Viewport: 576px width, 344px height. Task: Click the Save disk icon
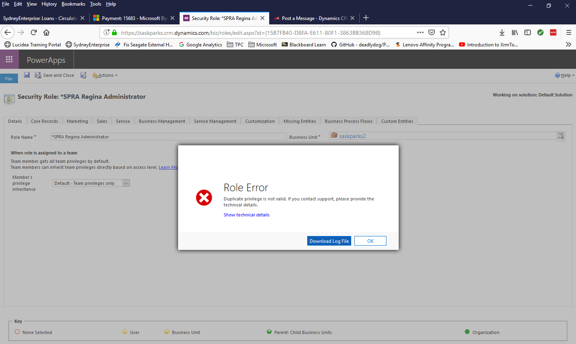click(x=27, y=75)
